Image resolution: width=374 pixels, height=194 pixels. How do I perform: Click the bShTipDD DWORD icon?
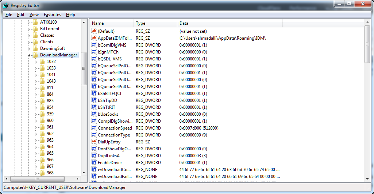(x=94, y=100)
